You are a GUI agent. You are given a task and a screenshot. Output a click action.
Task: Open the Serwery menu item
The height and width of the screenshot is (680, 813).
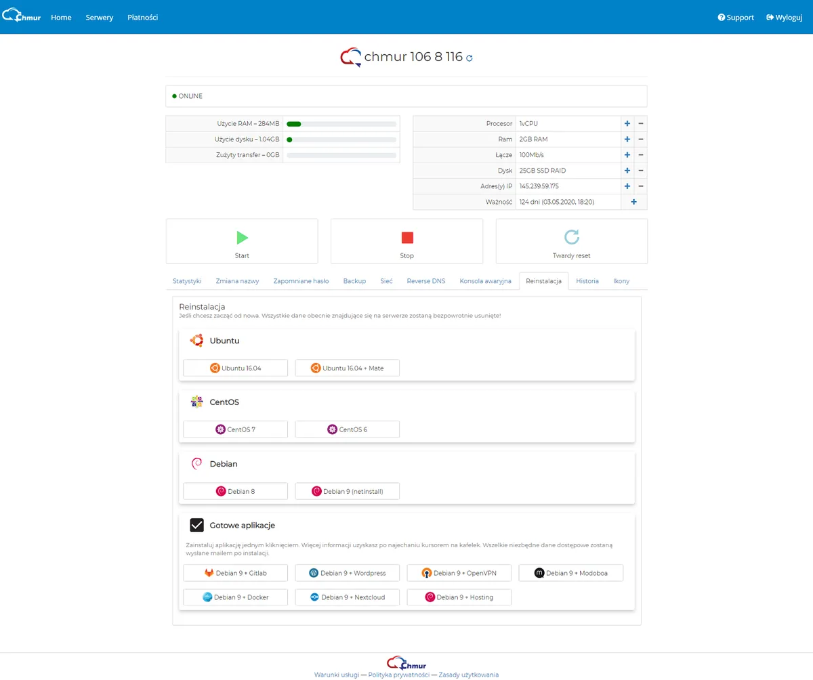[x=100, y=18]
